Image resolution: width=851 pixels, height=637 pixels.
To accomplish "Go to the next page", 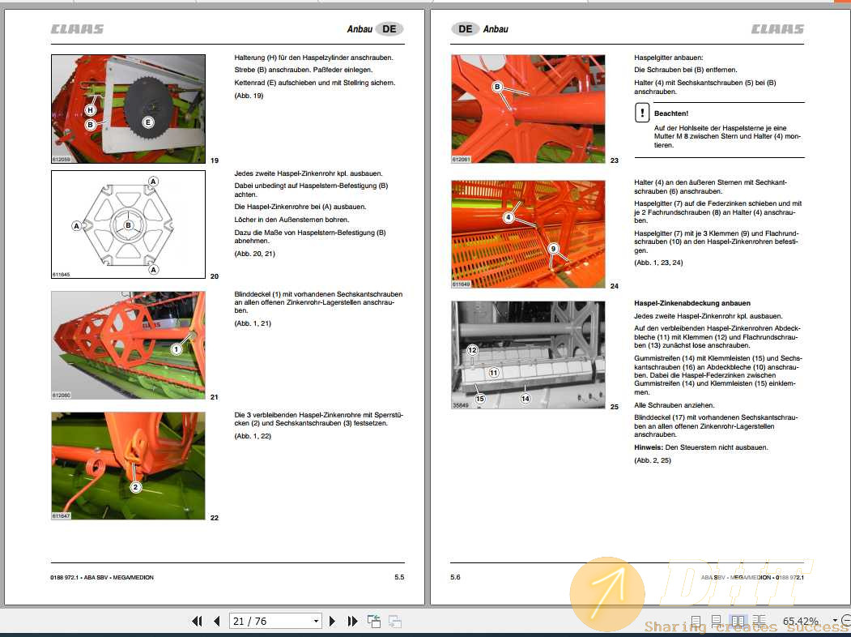I will [x=332, y=621].
